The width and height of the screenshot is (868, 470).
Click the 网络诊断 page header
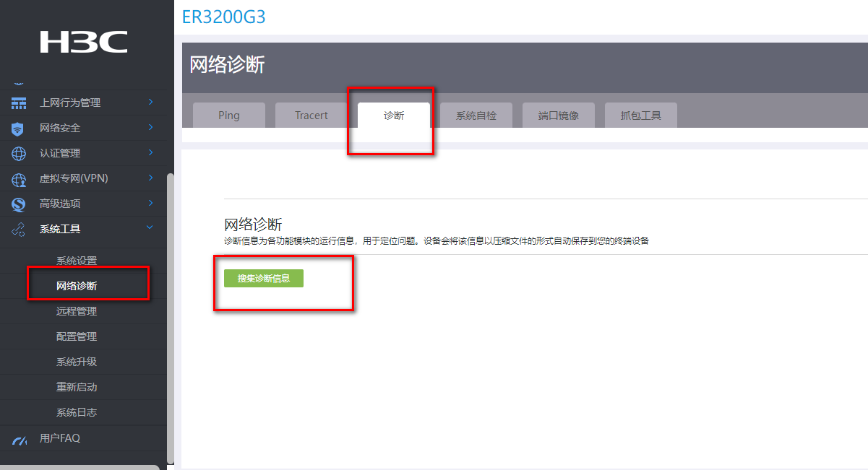click(227, 65)
